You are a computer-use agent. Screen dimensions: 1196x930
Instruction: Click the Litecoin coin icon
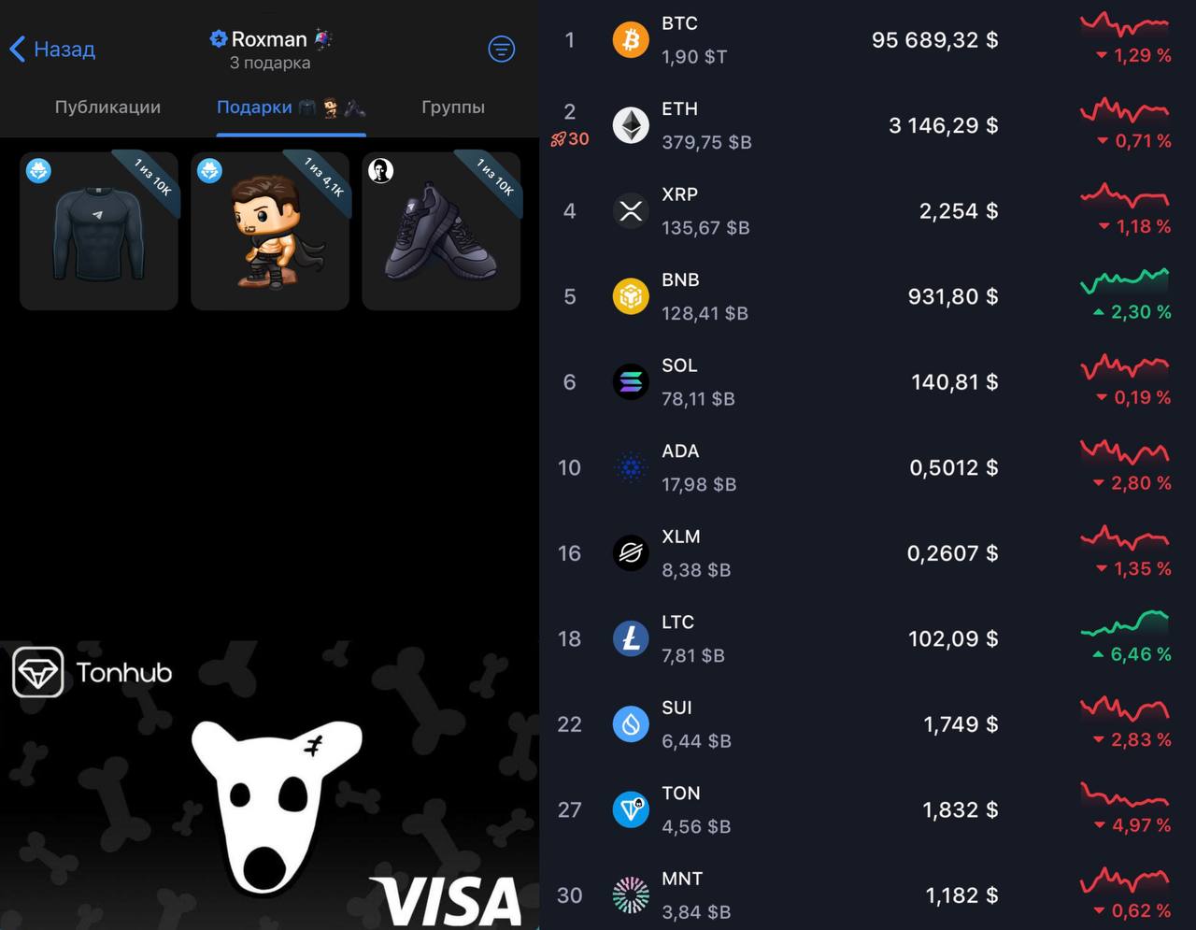(x=631, y=638)
